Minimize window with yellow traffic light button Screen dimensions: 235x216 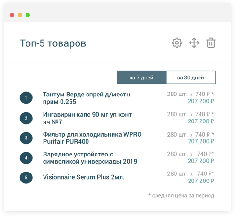click(20, 15)
